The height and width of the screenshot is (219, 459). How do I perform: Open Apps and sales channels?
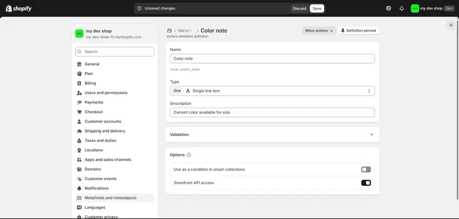click(x=114, y=160)
